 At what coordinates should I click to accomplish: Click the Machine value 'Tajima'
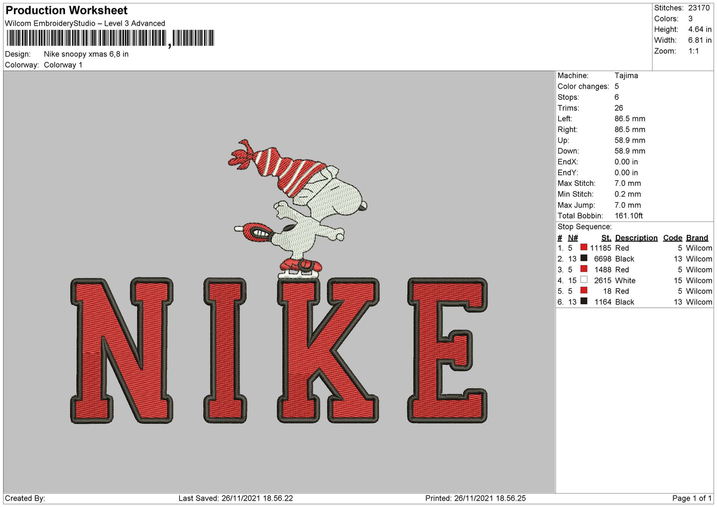coord(626,75)
